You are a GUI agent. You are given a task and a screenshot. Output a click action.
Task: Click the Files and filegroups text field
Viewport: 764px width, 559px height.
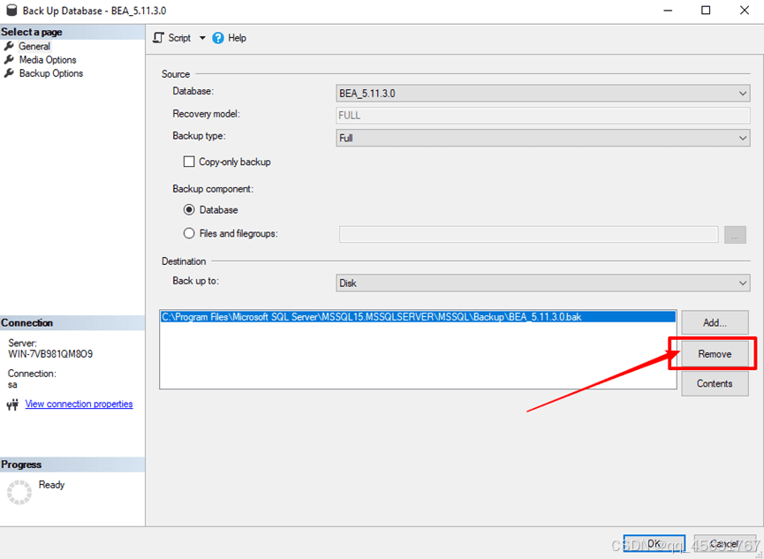529,234
